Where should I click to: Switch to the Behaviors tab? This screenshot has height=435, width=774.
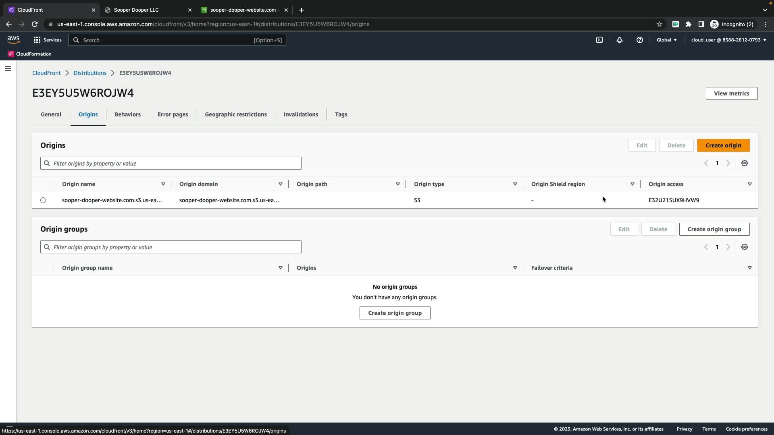127,114
